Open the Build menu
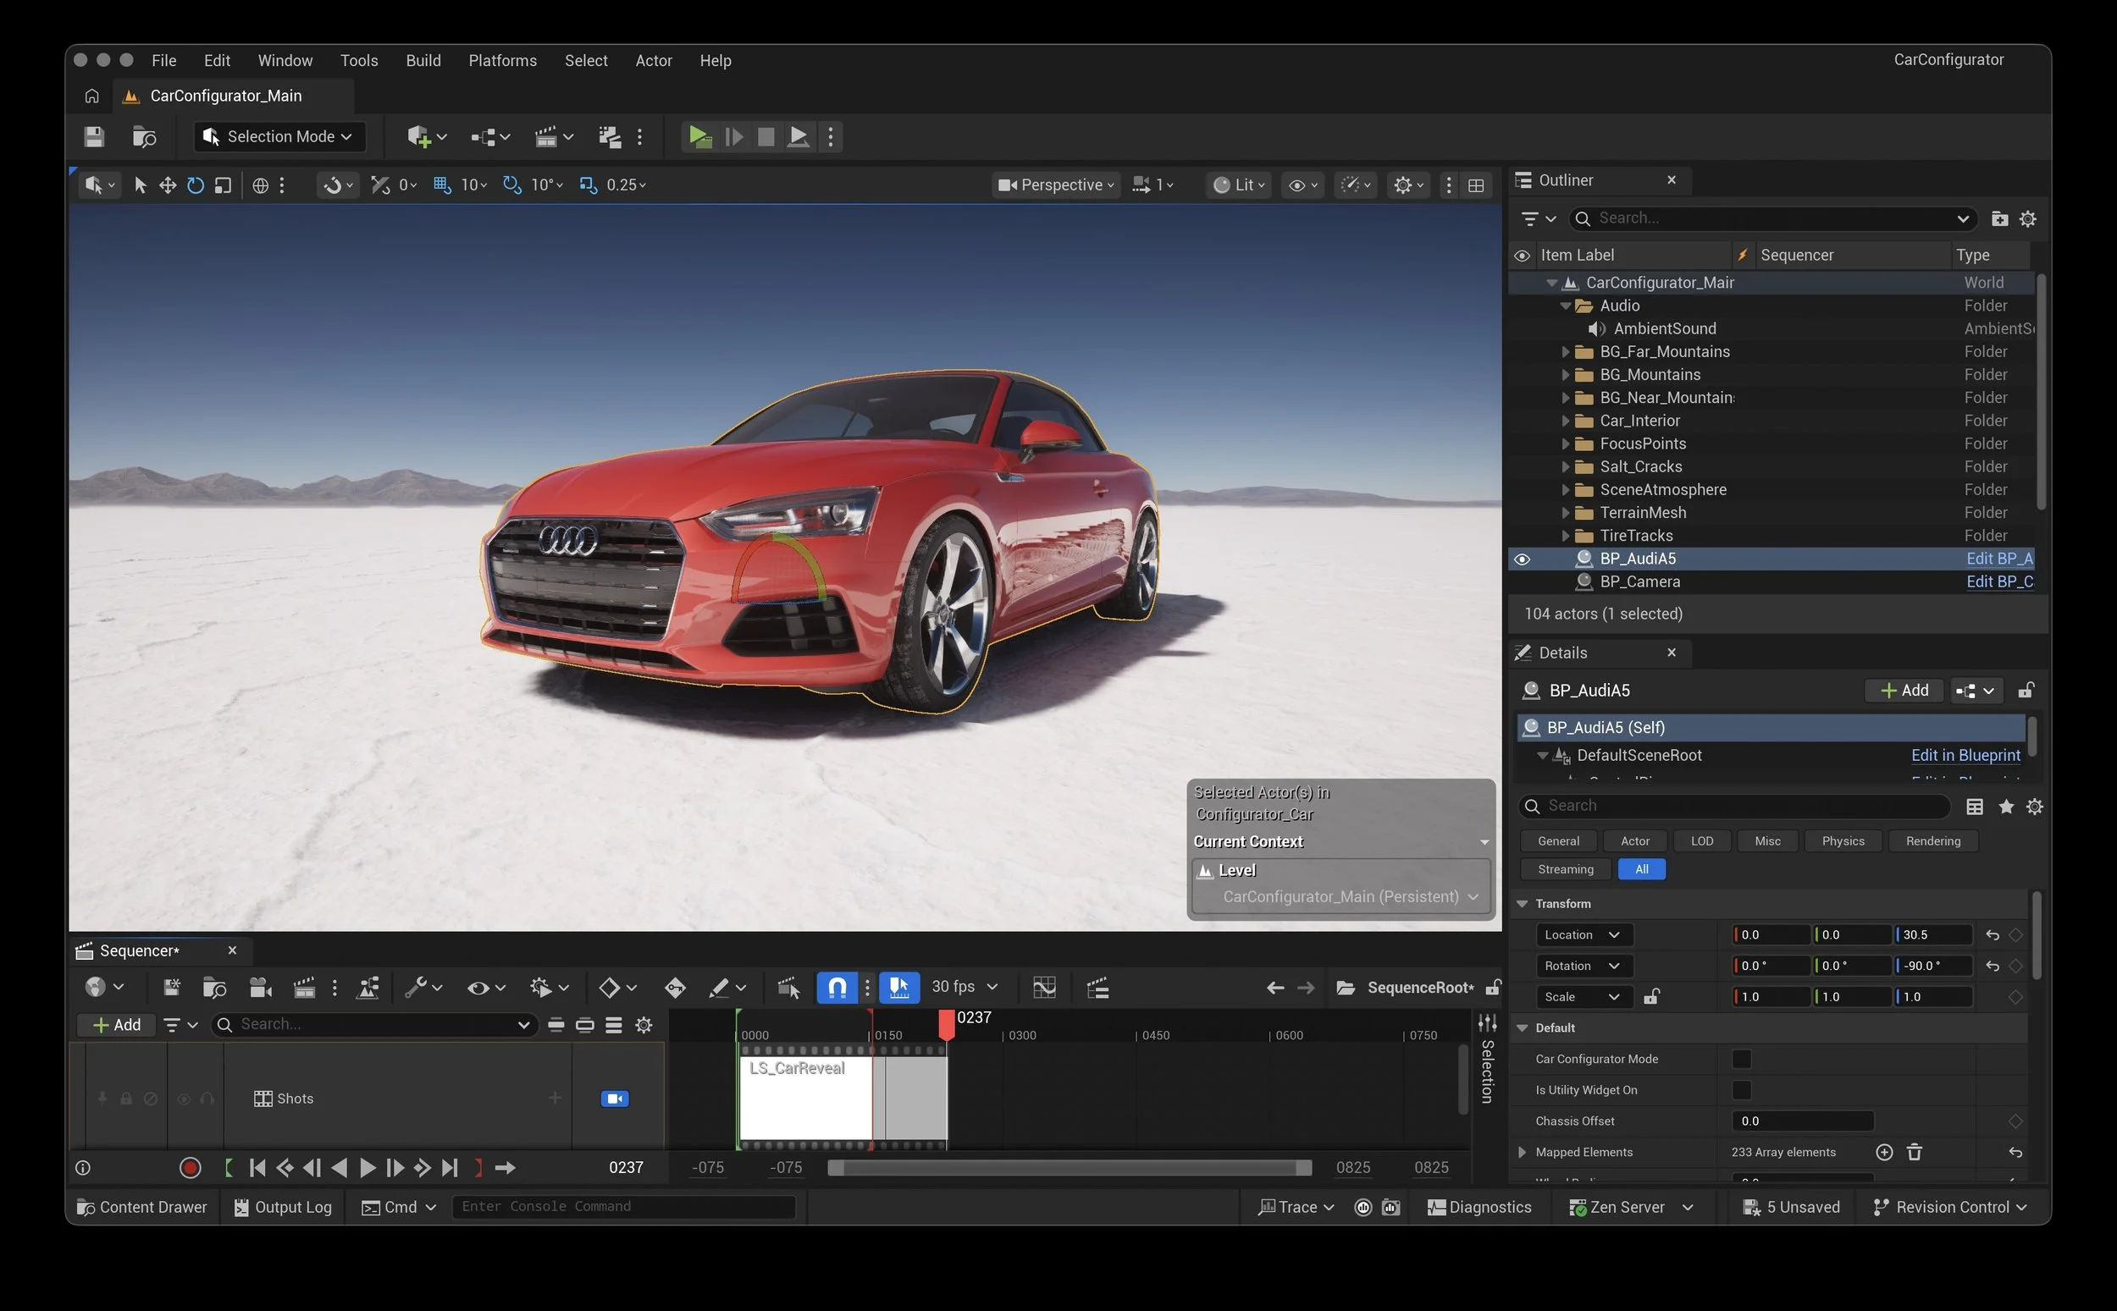Screen dimensions: 2117x1311 423,61
